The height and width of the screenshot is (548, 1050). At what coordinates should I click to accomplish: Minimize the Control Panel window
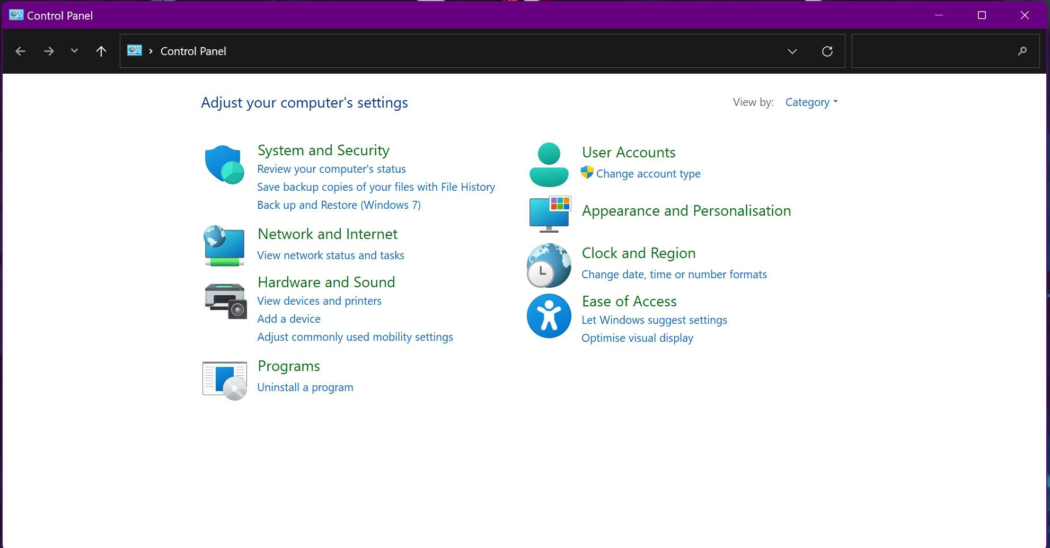tap(939, 15)
